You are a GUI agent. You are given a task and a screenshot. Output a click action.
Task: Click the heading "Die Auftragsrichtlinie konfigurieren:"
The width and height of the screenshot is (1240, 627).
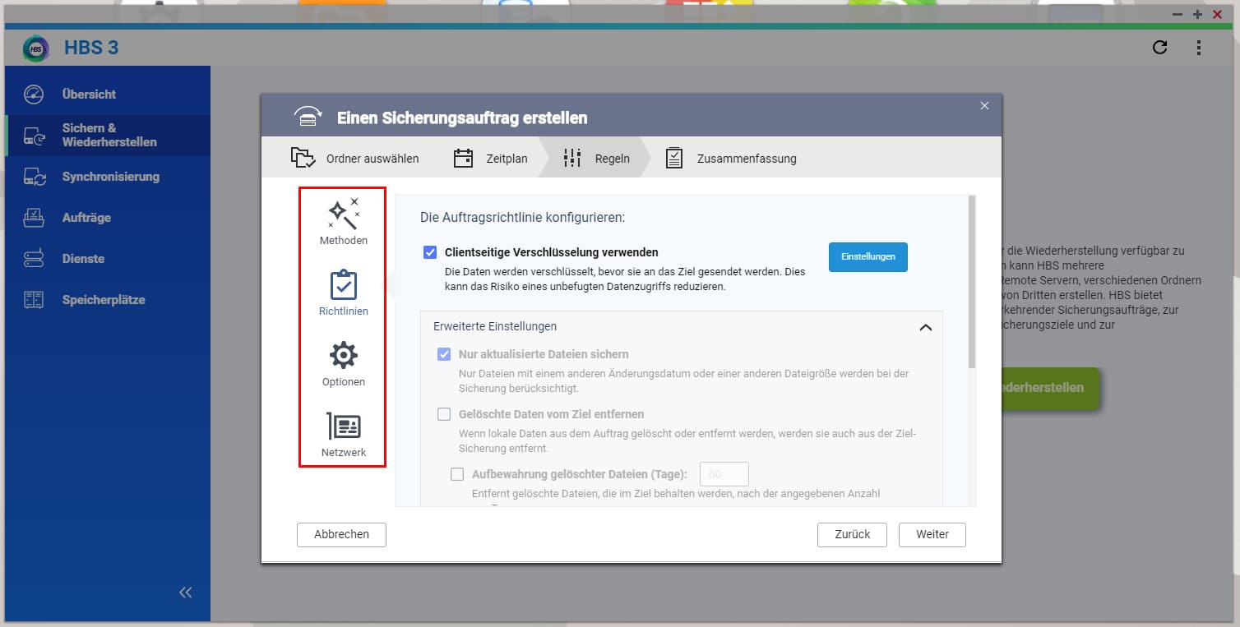click(x=523, y=218)
